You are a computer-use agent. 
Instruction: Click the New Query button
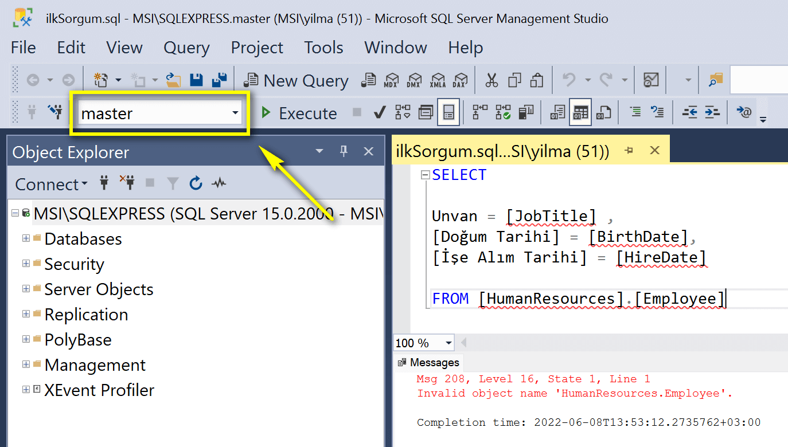(296, 81)
